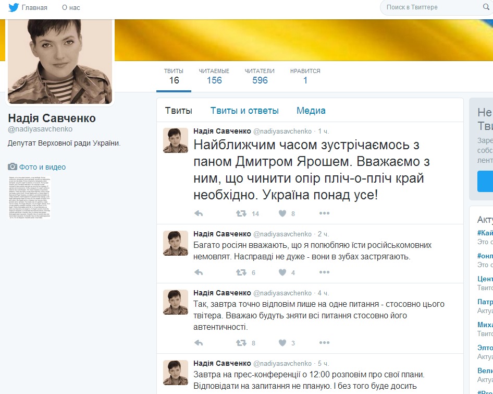Click avatar on the 4 ч. tweet
The width and height of the screenshot is (493, 394).
176,302
